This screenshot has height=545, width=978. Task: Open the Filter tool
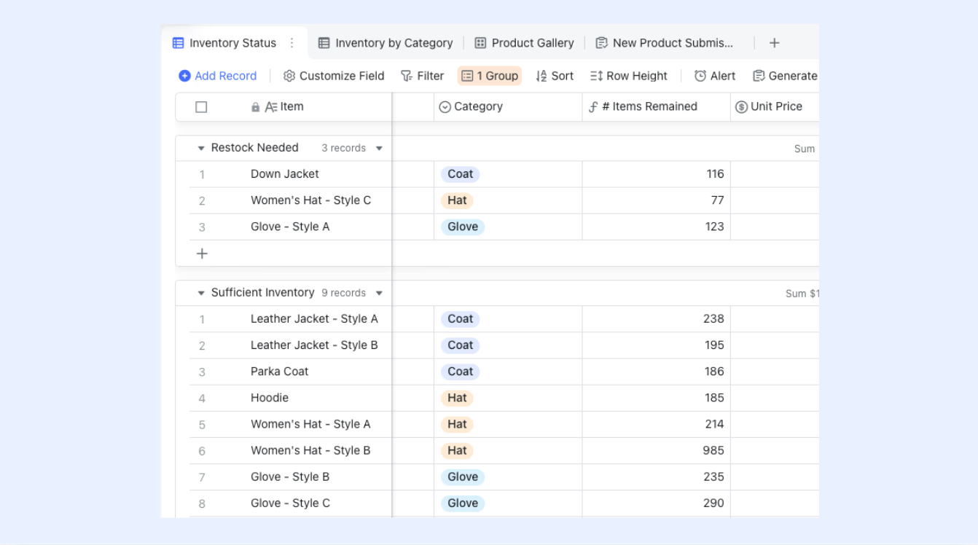(x=422, y=76)
